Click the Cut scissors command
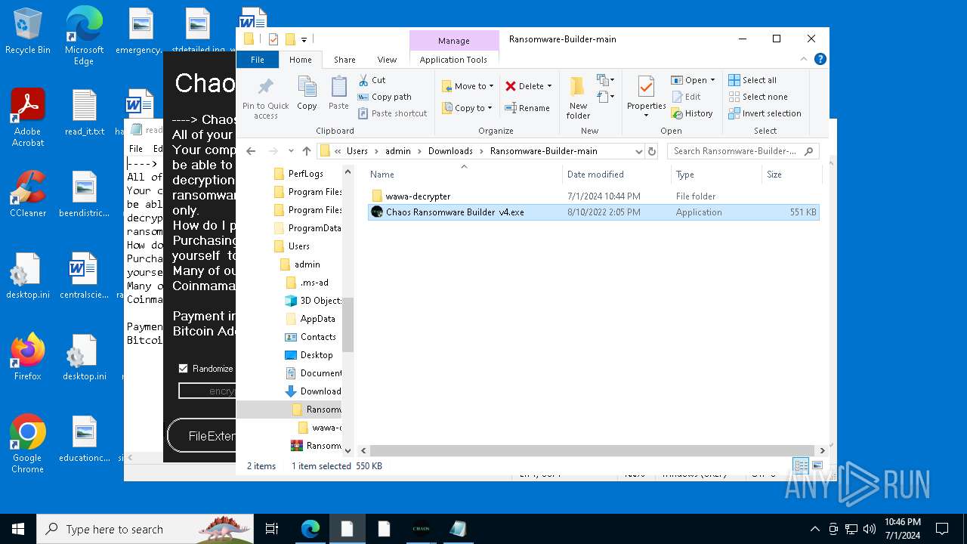The height and width of the screenshot is (544, 967). [x=372, y=79]
